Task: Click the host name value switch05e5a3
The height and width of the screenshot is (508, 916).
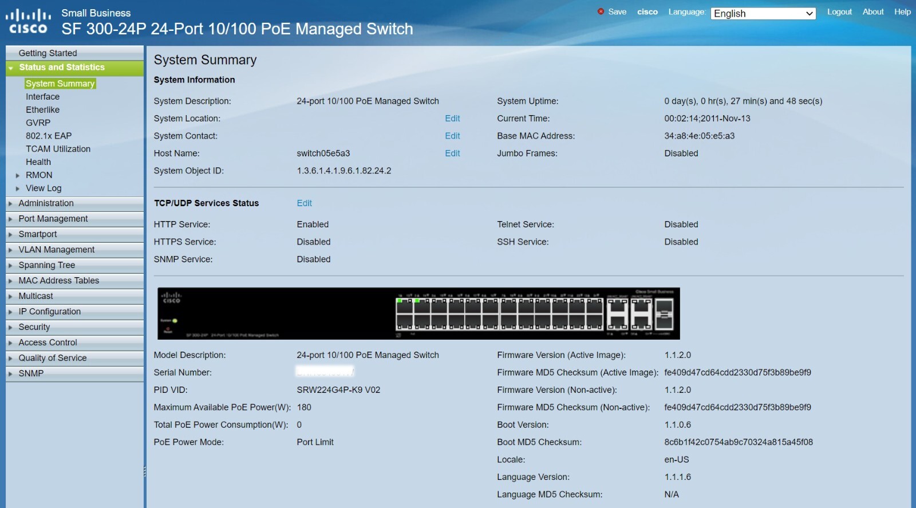Action: click(323, 153)
